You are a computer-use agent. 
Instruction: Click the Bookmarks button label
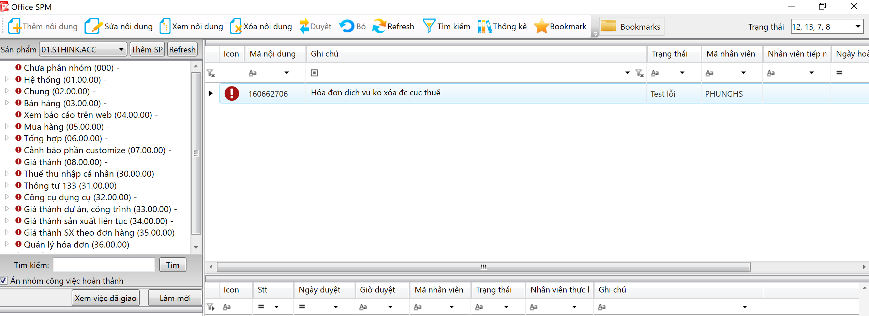click(x=640, y=27)
